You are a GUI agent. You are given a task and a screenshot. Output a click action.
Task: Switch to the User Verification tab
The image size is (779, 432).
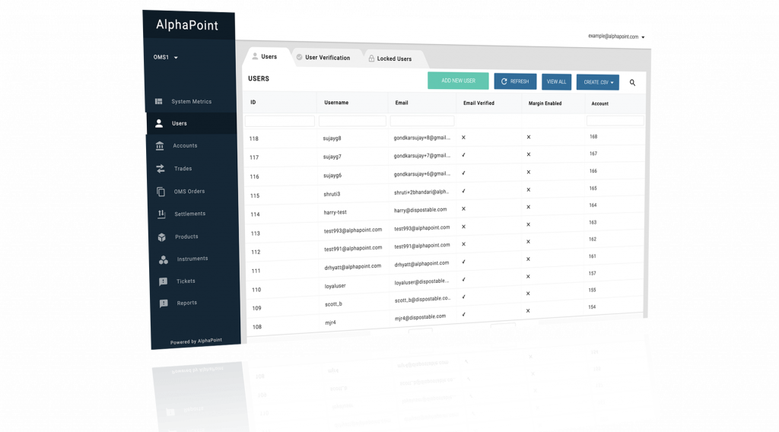tap(323, 58)
